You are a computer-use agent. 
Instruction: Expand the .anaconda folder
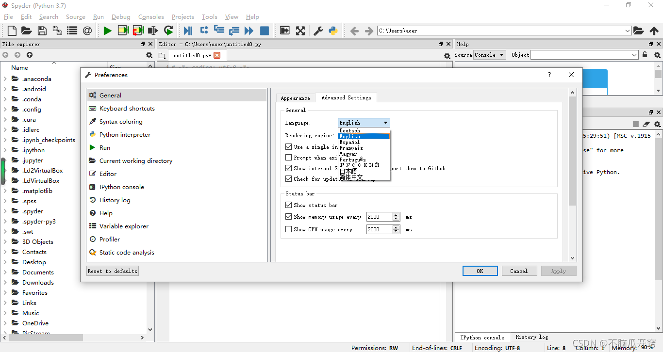point(5,79)
